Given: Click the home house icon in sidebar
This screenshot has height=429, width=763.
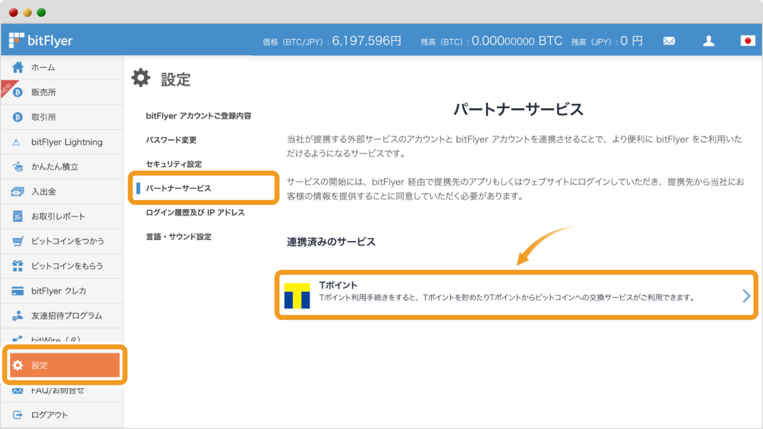Looking at the screenshot, I should [x=18, y=67].
